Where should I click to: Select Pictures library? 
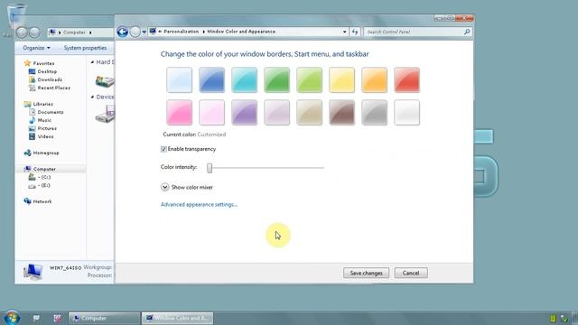47,128
